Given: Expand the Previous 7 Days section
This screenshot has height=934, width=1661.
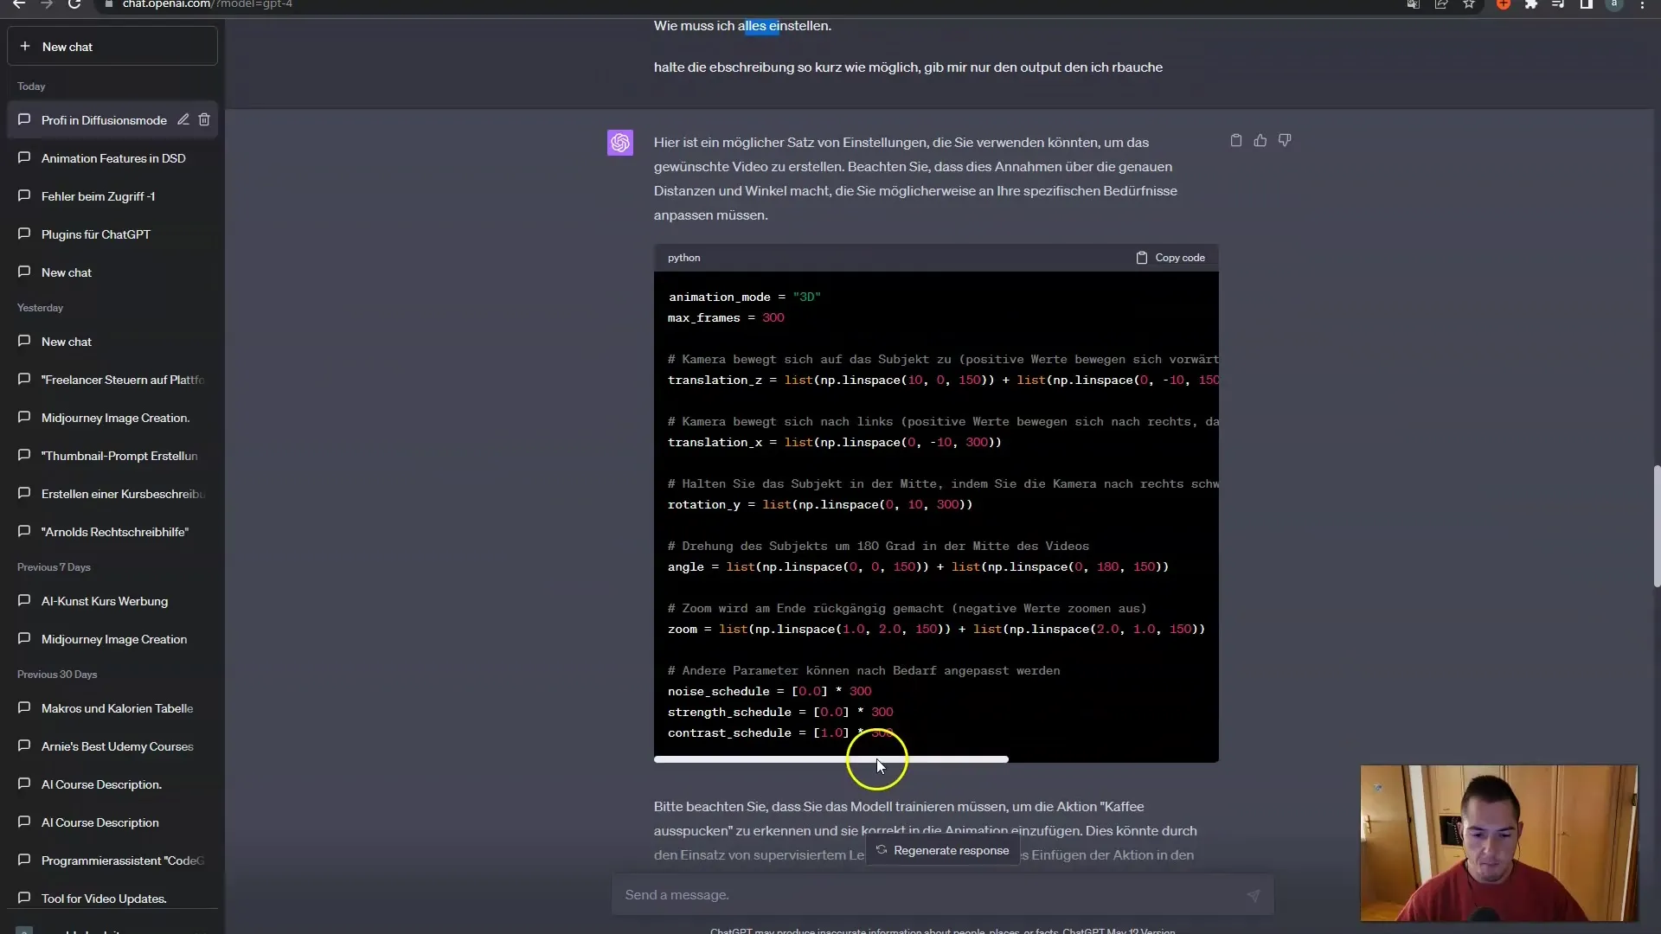Looking at the screenshot, I should click(53, 566).
